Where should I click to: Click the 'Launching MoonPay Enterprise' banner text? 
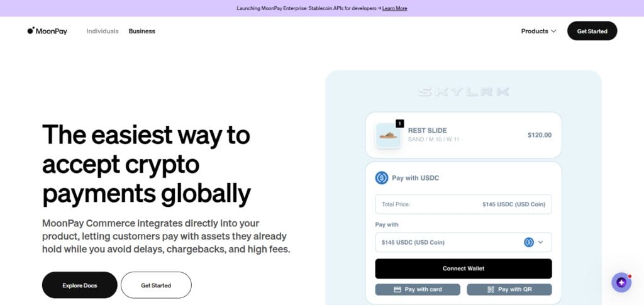[309, 8]
